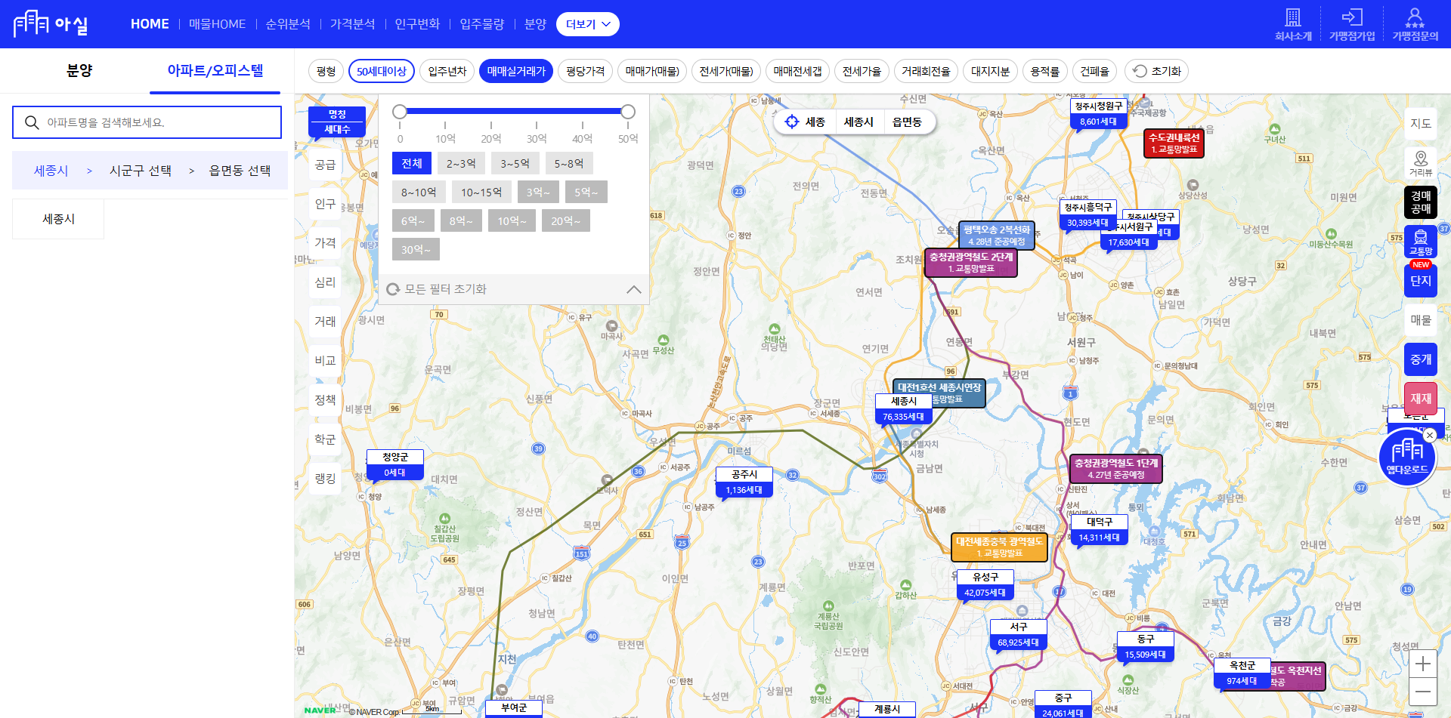1451x718 pixels.
Task: Select the 5~8억 price range
Action: coord(569,163)
